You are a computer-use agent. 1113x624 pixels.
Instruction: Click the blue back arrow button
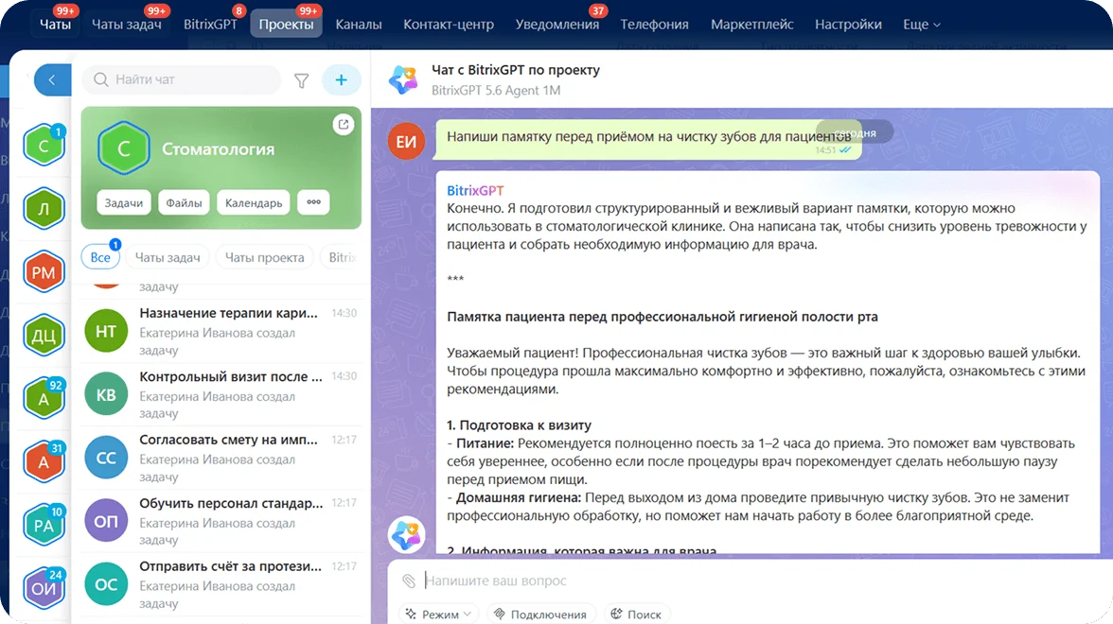53,79
